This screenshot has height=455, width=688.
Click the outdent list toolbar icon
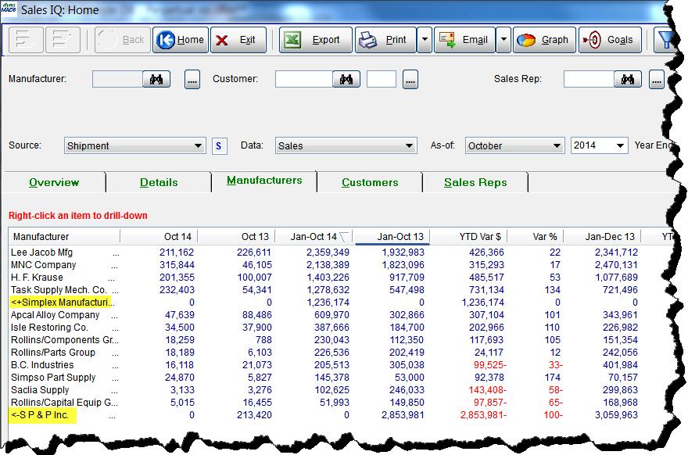pos(26,40)
